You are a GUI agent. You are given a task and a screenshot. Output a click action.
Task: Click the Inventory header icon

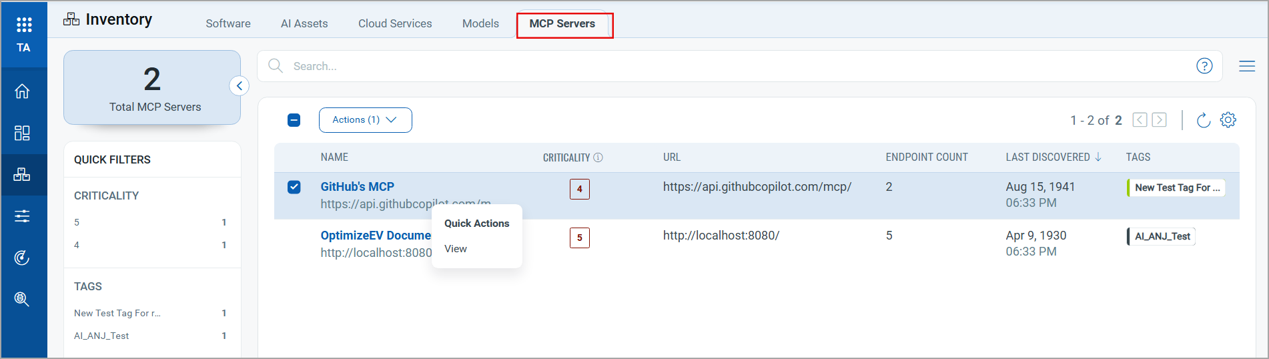pos(71,19)
